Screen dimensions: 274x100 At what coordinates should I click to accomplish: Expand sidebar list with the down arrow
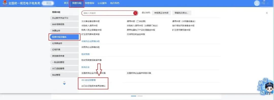pos(64,84)
